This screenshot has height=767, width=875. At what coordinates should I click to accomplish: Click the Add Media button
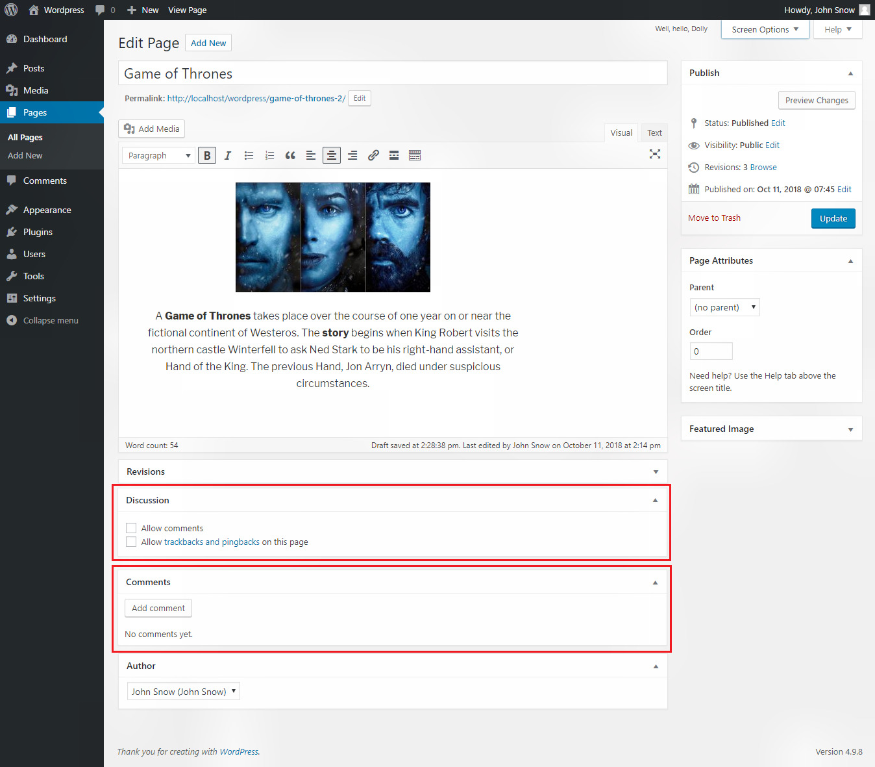click(152, 129)
